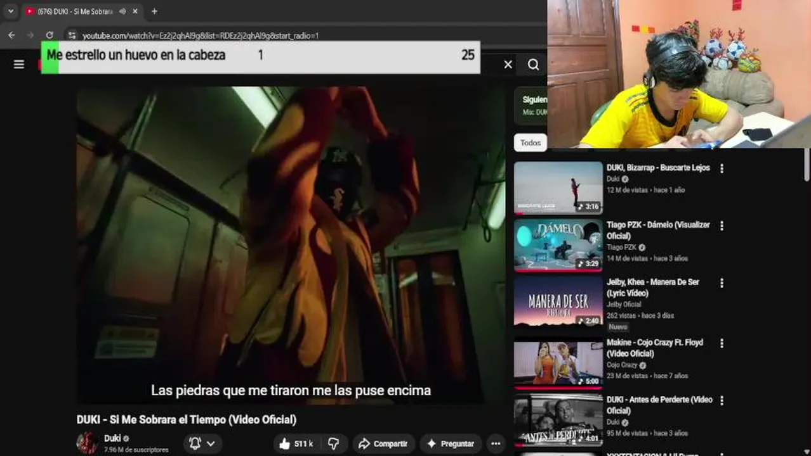Click the Compartir share button
Viewport: 811px width, 456px height.
pyautogui.click(x=383, y=444)
